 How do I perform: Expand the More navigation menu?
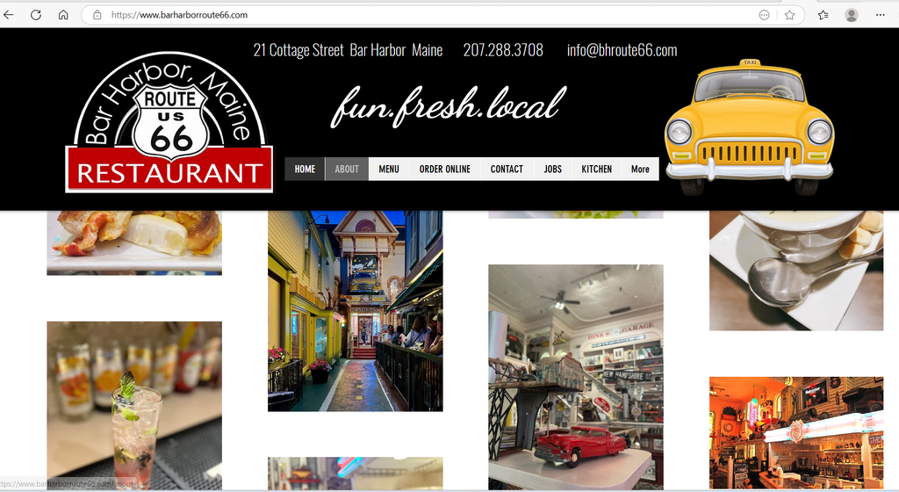tap(640, 169)
